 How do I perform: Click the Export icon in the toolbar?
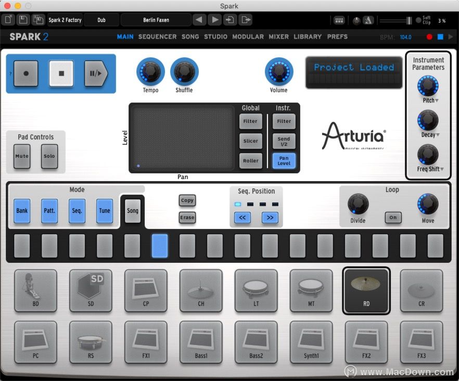246,20
